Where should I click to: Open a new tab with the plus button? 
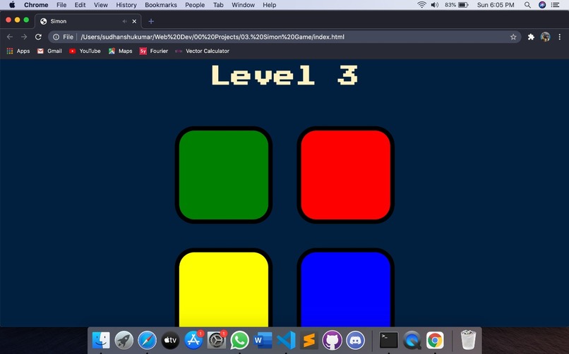[151, 21]
